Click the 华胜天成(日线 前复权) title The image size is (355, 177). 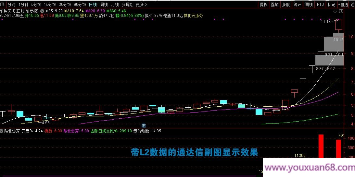[x=20, y=11]
